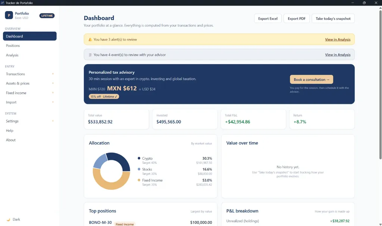Viewport: 382px width, 226px height.
Task: Click the document icon in the events banner
Action: click(90, 55)
